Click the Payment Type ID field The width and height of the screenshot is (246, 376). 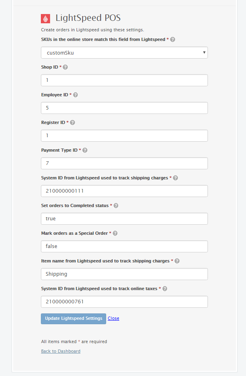pos(124,163)
